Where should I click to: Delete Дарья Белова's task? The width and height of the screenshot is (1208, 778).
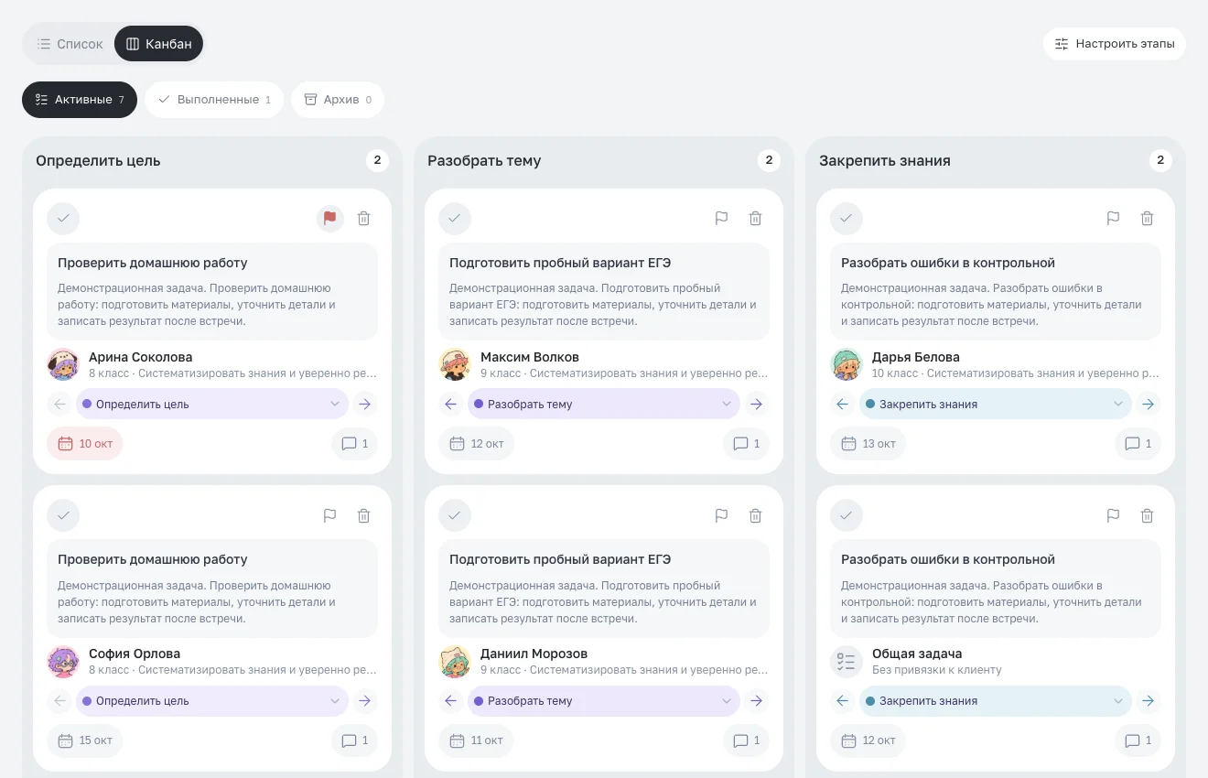tap(1147, 219)
